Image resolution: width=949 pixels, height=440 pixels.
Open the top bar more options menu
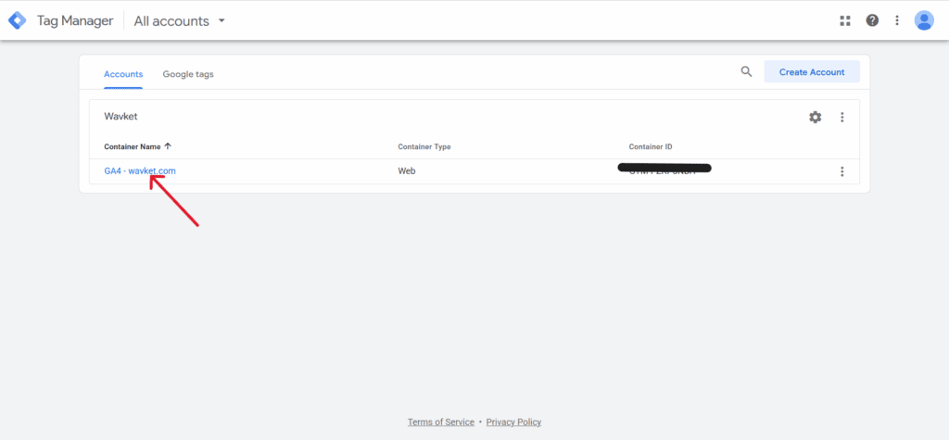[x=897, y=20]
